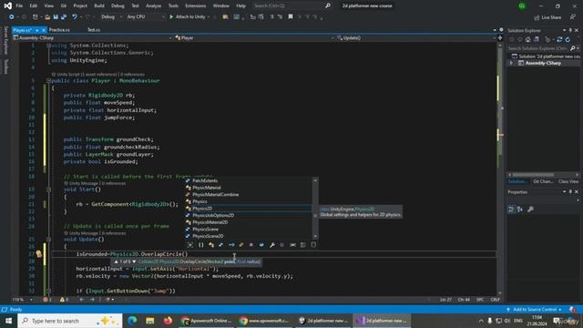Click the Home icon in Solution Explorer
This screenshot has height=328, width=583.
click(x=528, y=39)
